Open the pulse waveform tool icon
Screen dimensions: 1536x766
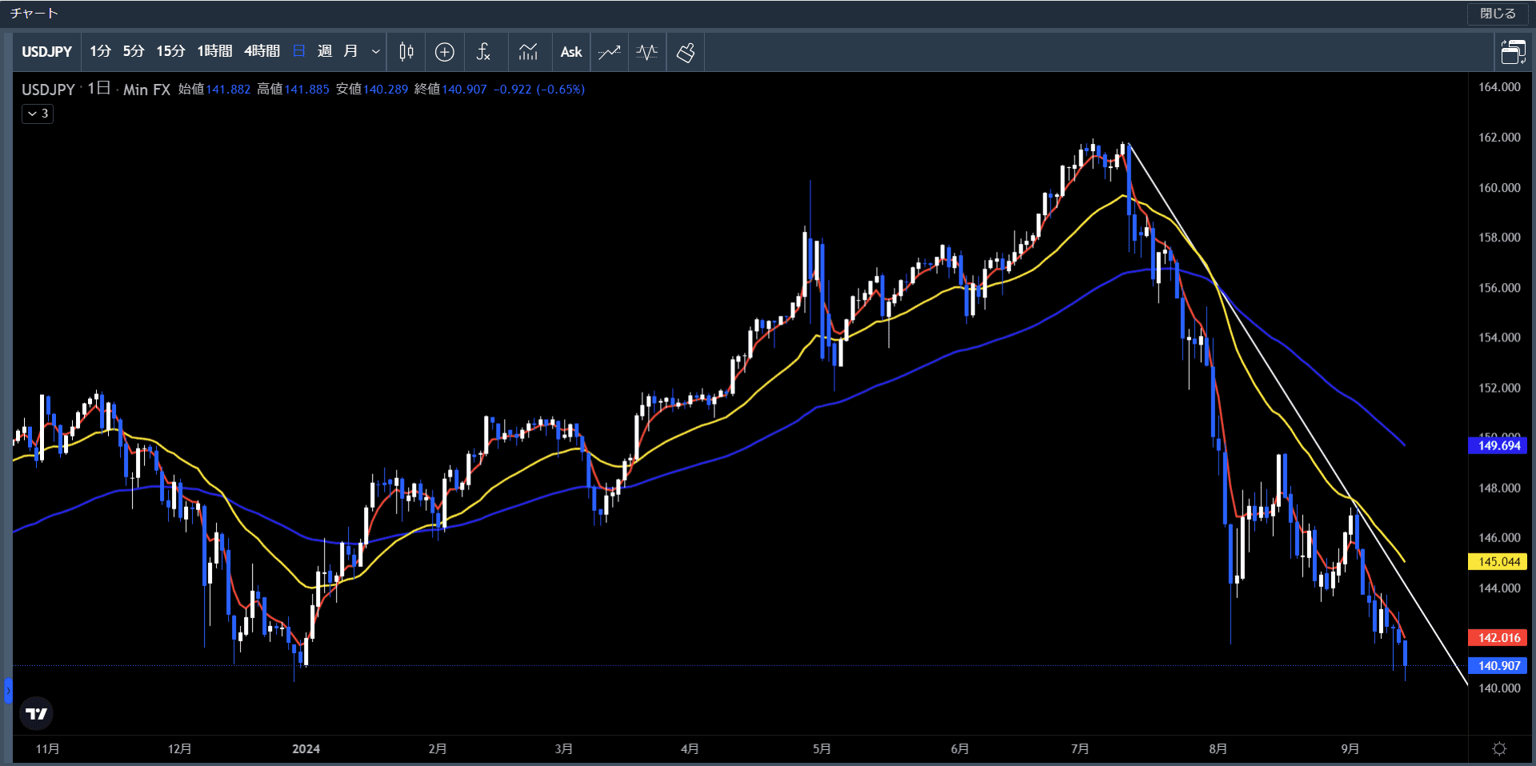tap(647, 52)
